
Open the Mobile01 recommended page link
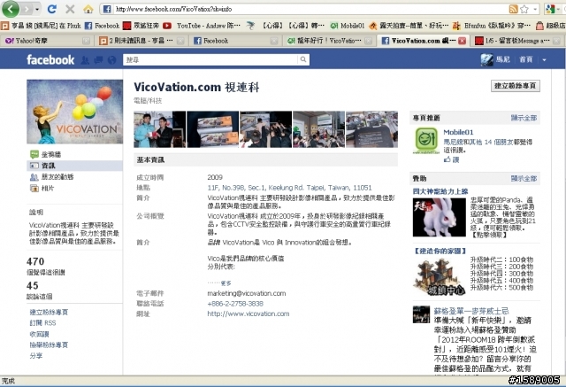pyautogui.click(x=458, y=132)
